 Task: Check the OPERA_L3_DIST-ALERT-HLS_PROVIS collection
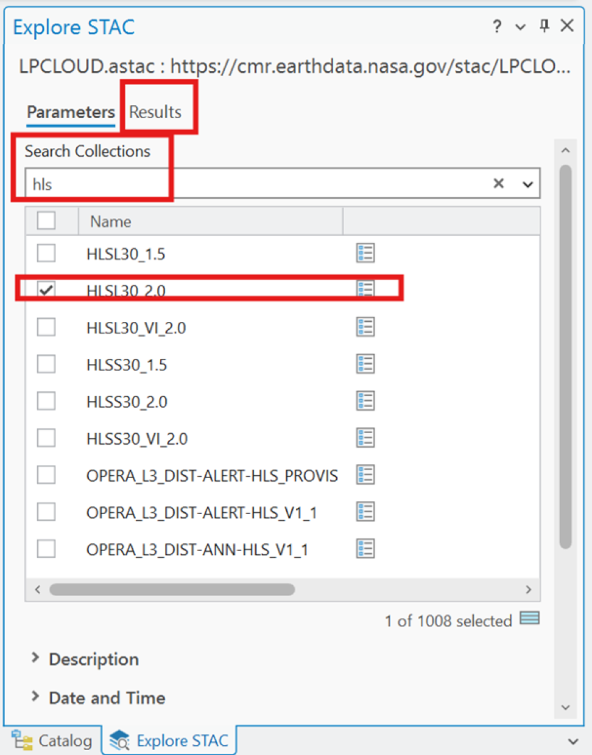coord(46,475)
